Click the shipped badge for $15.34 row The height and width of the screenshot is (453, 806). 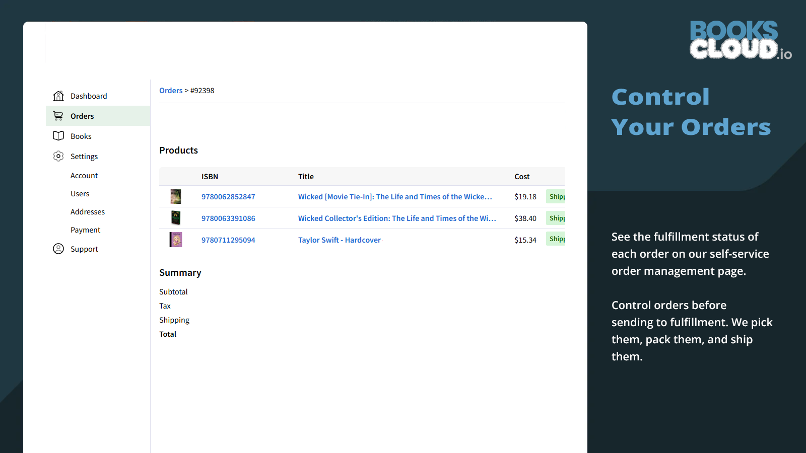tap(556, 239)
